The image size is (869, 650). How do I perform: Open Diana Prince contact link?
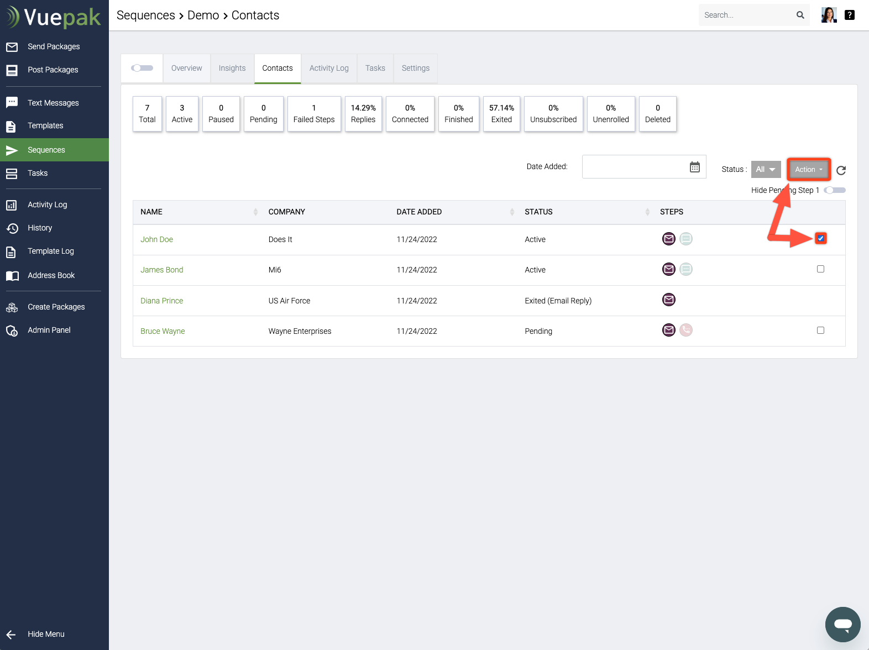click(161, 301)
